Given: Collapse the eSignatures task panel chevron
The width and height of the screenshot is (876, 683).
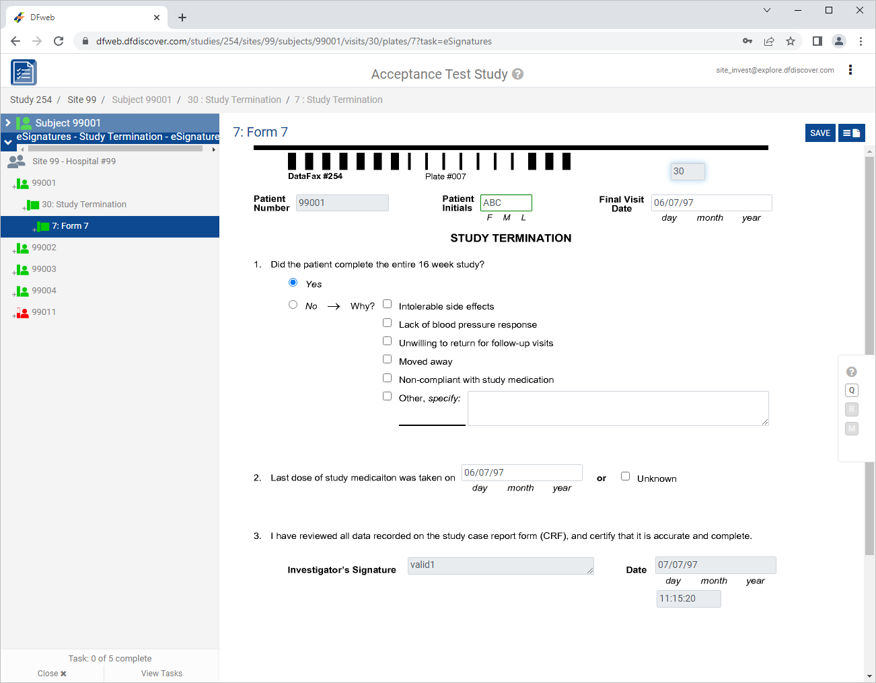Looking at the screenshot, I should 8,142.
